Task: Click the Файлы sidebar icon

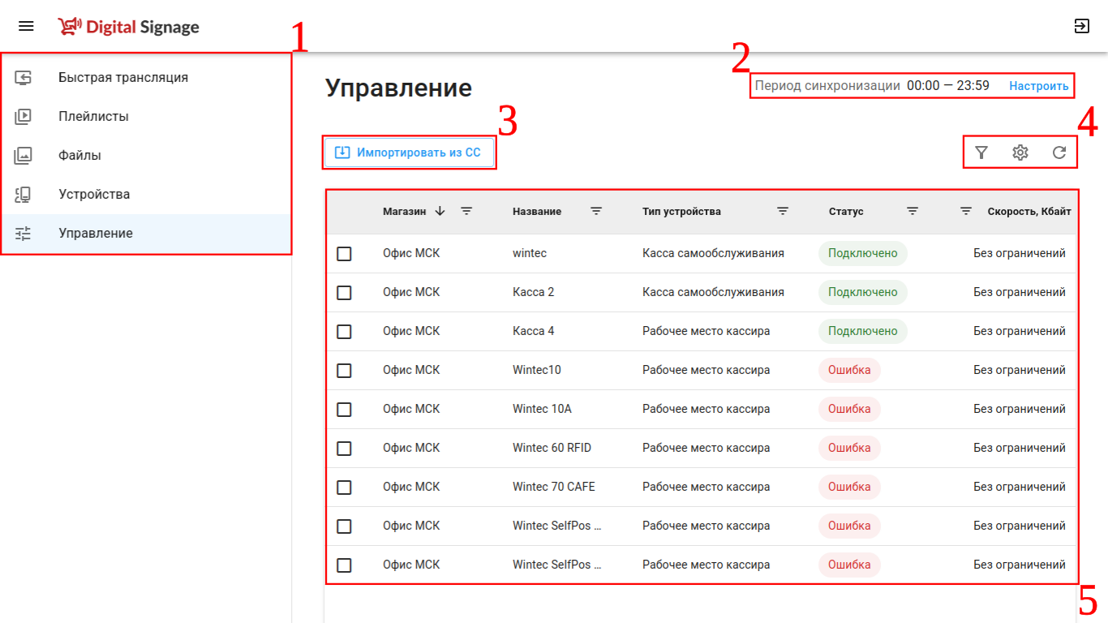Action: pyautogui.click(x=24, y=156)
